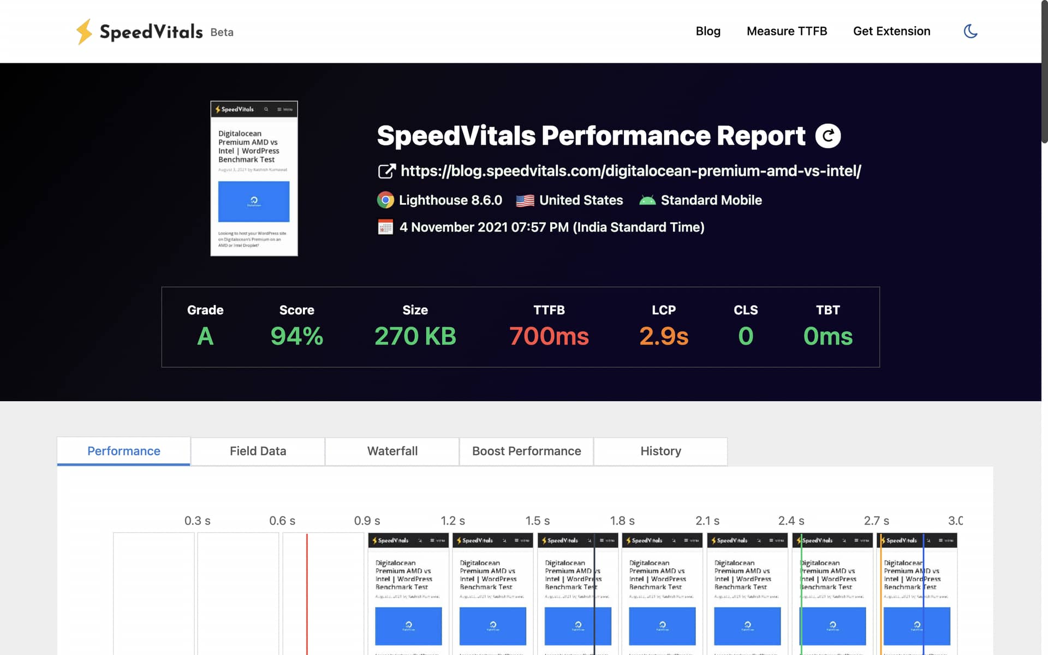Image resolution: width=1048 pixels, height=655 pixels.
Task: Switch to Boost Performance tab
Action: point(526,451)
